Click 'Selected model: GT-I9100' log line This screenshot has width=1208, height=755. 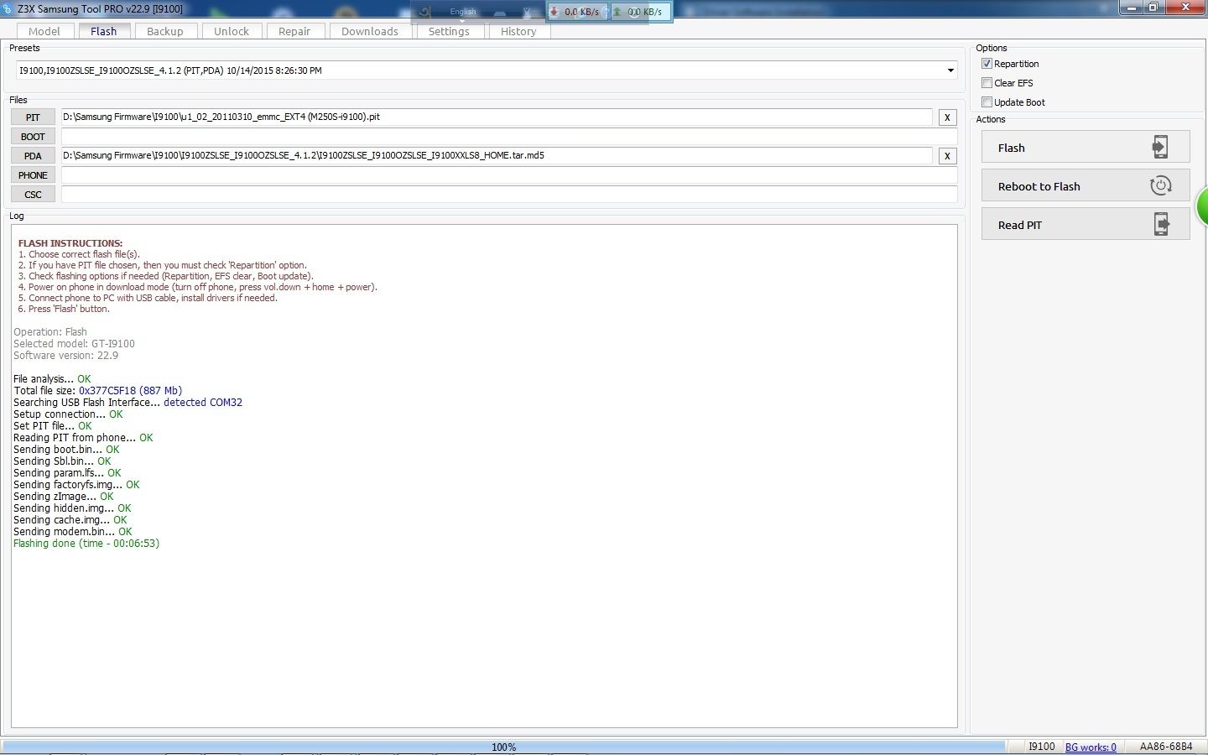coord(74,344)
